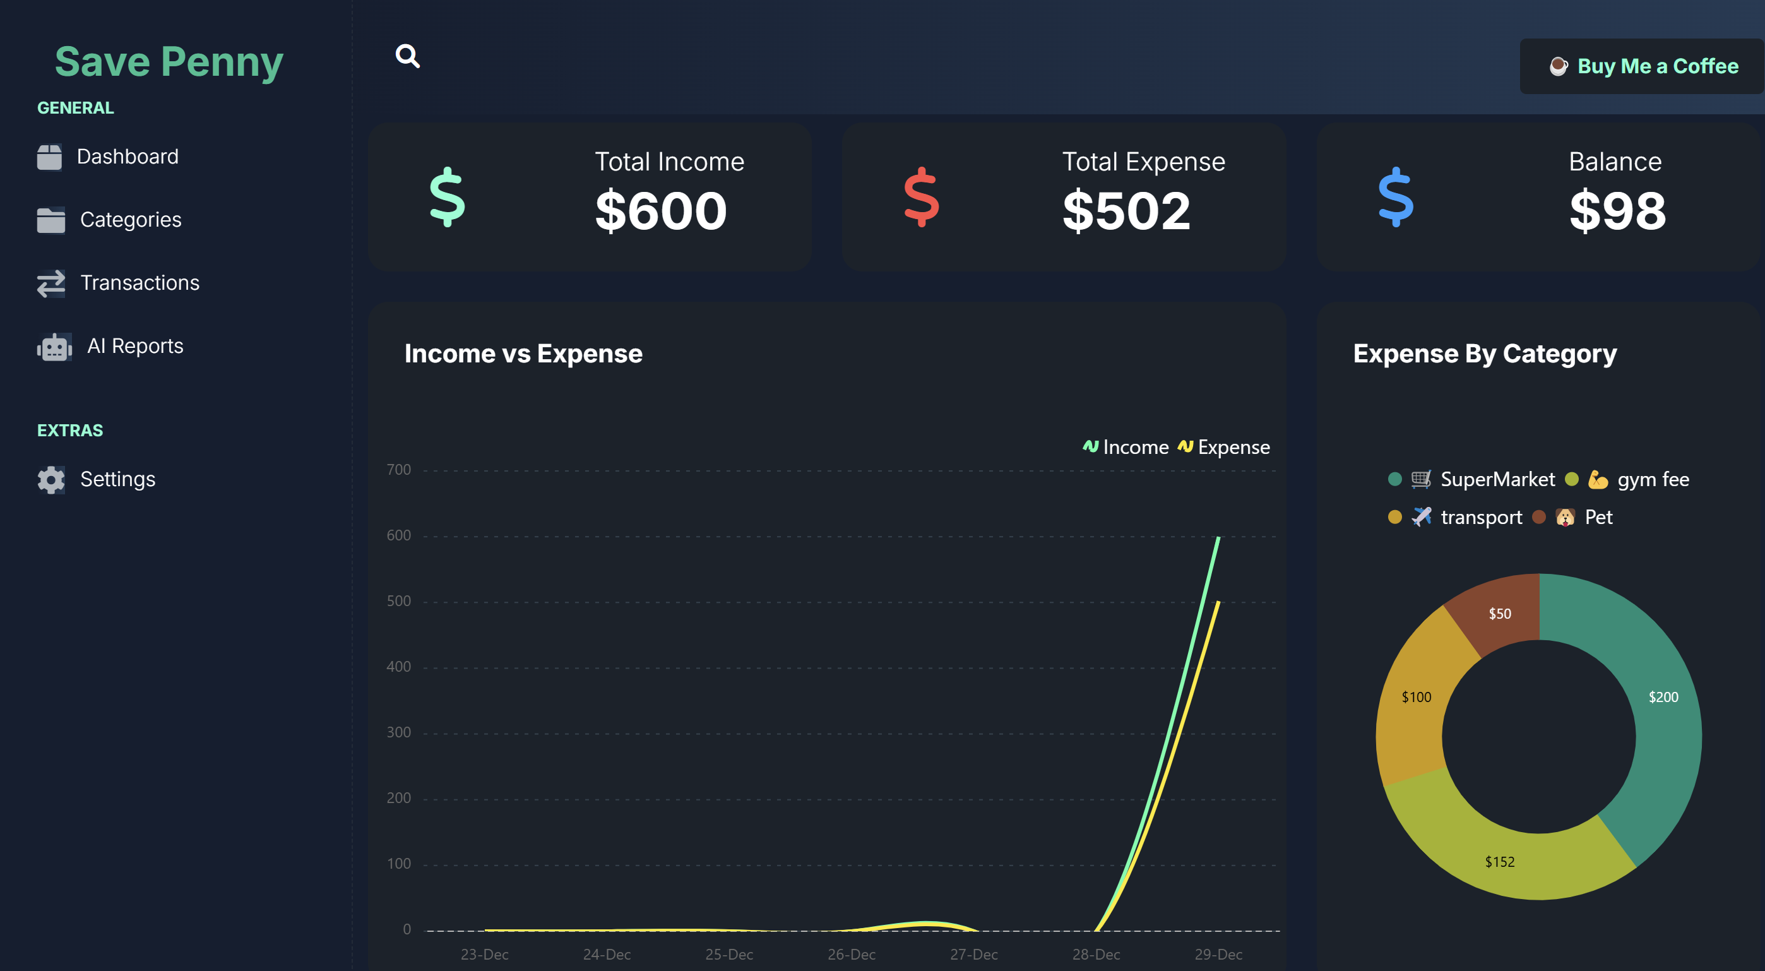Click the 23-Dec axis label
Viewport: 1765px width, 971px height.
pos(484,954)
